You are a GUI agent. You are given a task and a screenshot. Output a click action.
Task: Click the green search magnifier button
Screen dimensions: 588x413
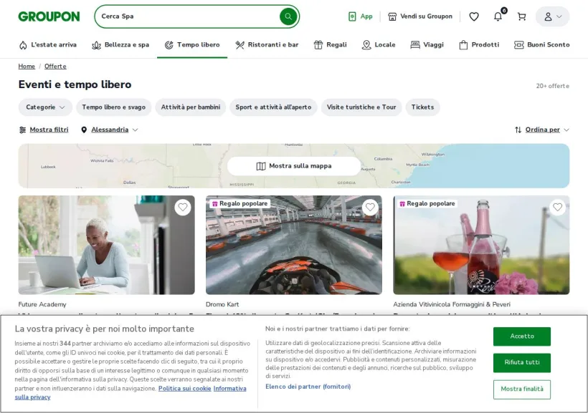pyautogui.click(x=288, y=16)
